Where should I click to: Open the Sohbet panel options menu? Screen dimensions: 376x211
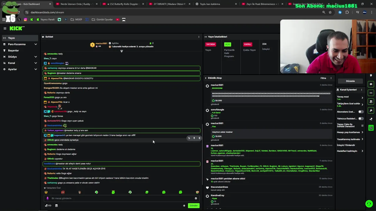click(199, 37)
